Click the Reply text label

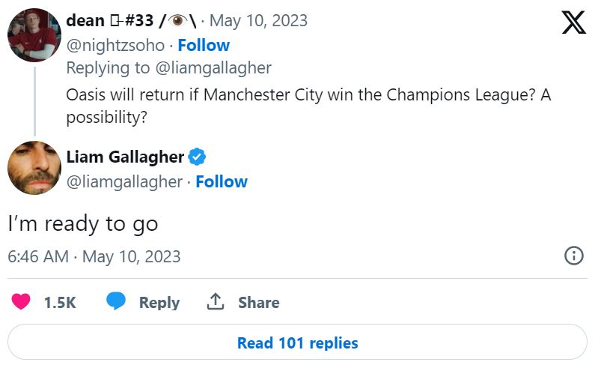pyautogui.click(x=159, y=303)
